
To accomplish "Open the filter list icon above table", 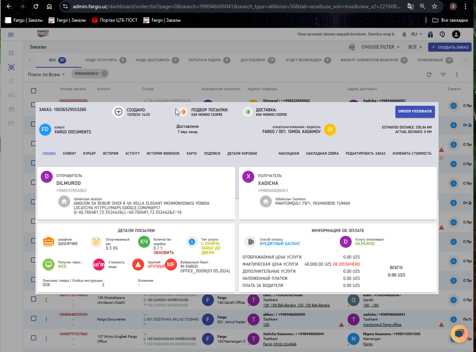I will tap(443, 75).
